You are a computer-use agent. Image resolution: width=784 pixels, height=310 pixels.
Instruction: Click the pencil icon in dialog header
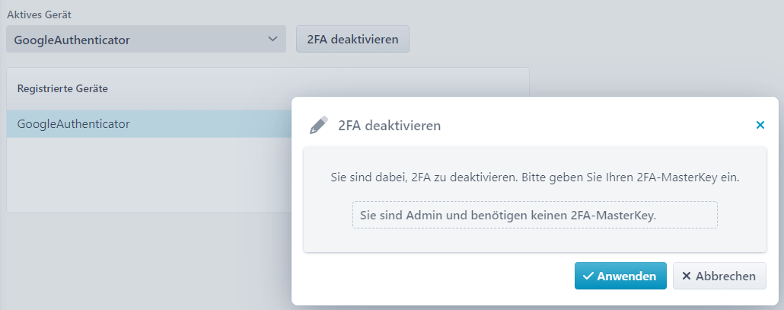pos(318,125)
